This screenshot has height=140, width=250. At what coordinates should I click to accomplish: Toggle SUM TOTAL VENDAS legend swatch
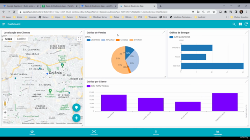tap(89, 86)
